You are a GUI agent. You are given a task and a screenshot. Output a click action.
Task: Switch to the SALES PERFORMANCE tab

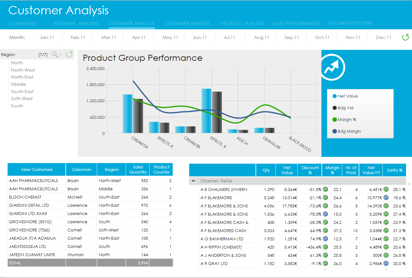point(296,23)
